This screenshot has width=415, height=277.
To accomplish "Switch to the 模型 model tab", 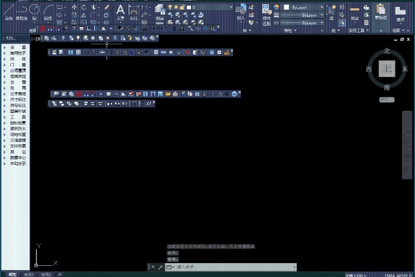I will click(11, 274).
